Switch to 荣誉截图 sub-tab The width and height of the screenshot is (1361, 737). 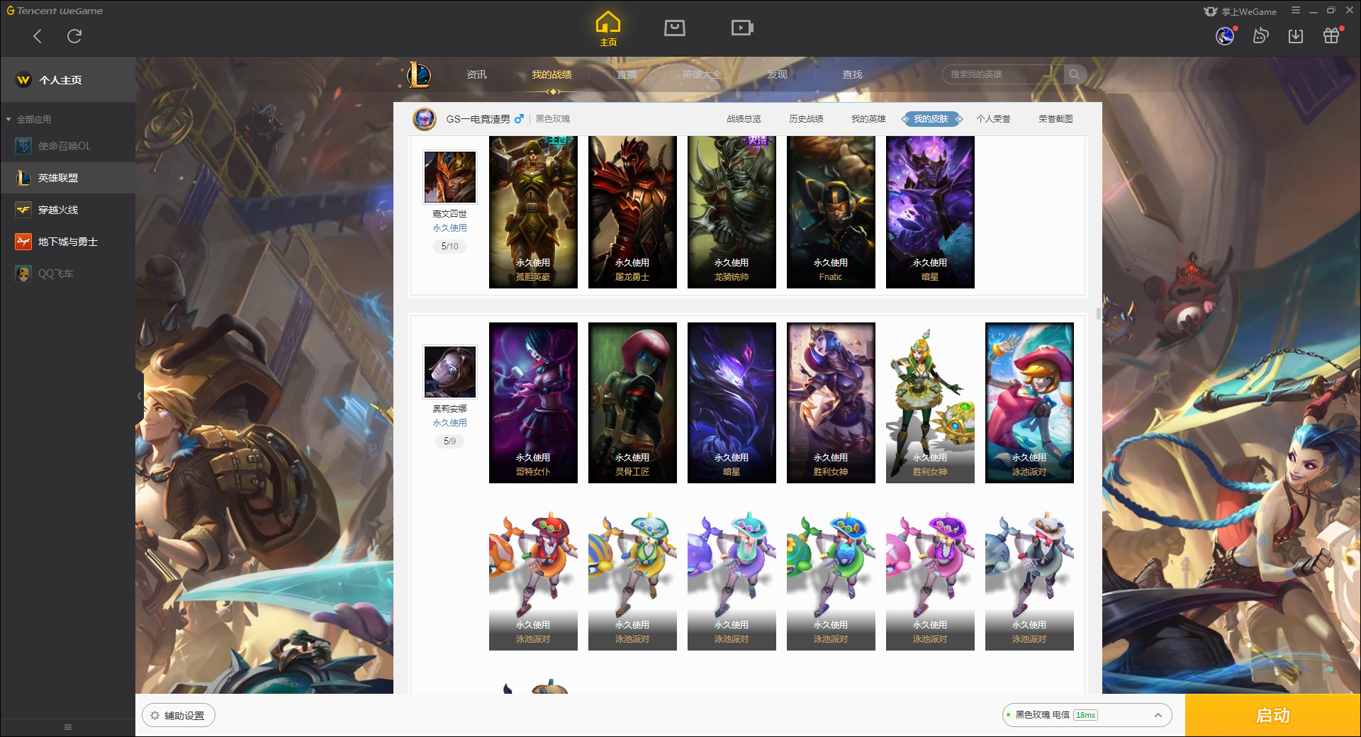click(x=1055, y=119)
